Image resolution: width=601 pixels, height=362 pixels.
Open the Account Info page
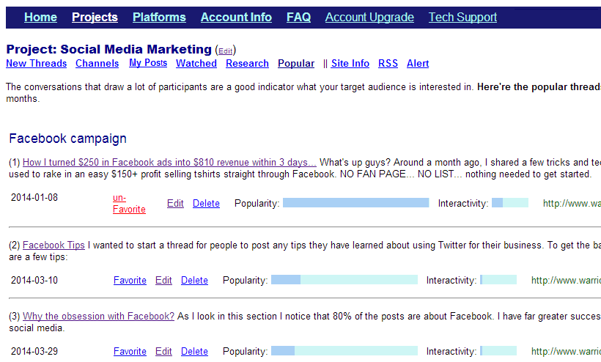click(x=236, y=18)
